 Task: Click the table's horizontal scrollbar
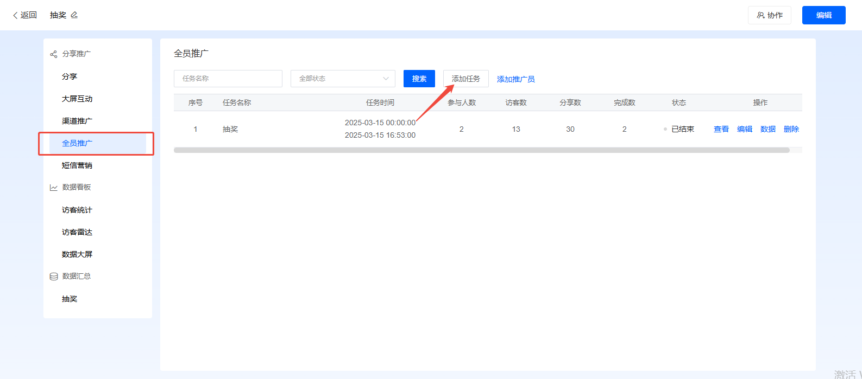482,150
